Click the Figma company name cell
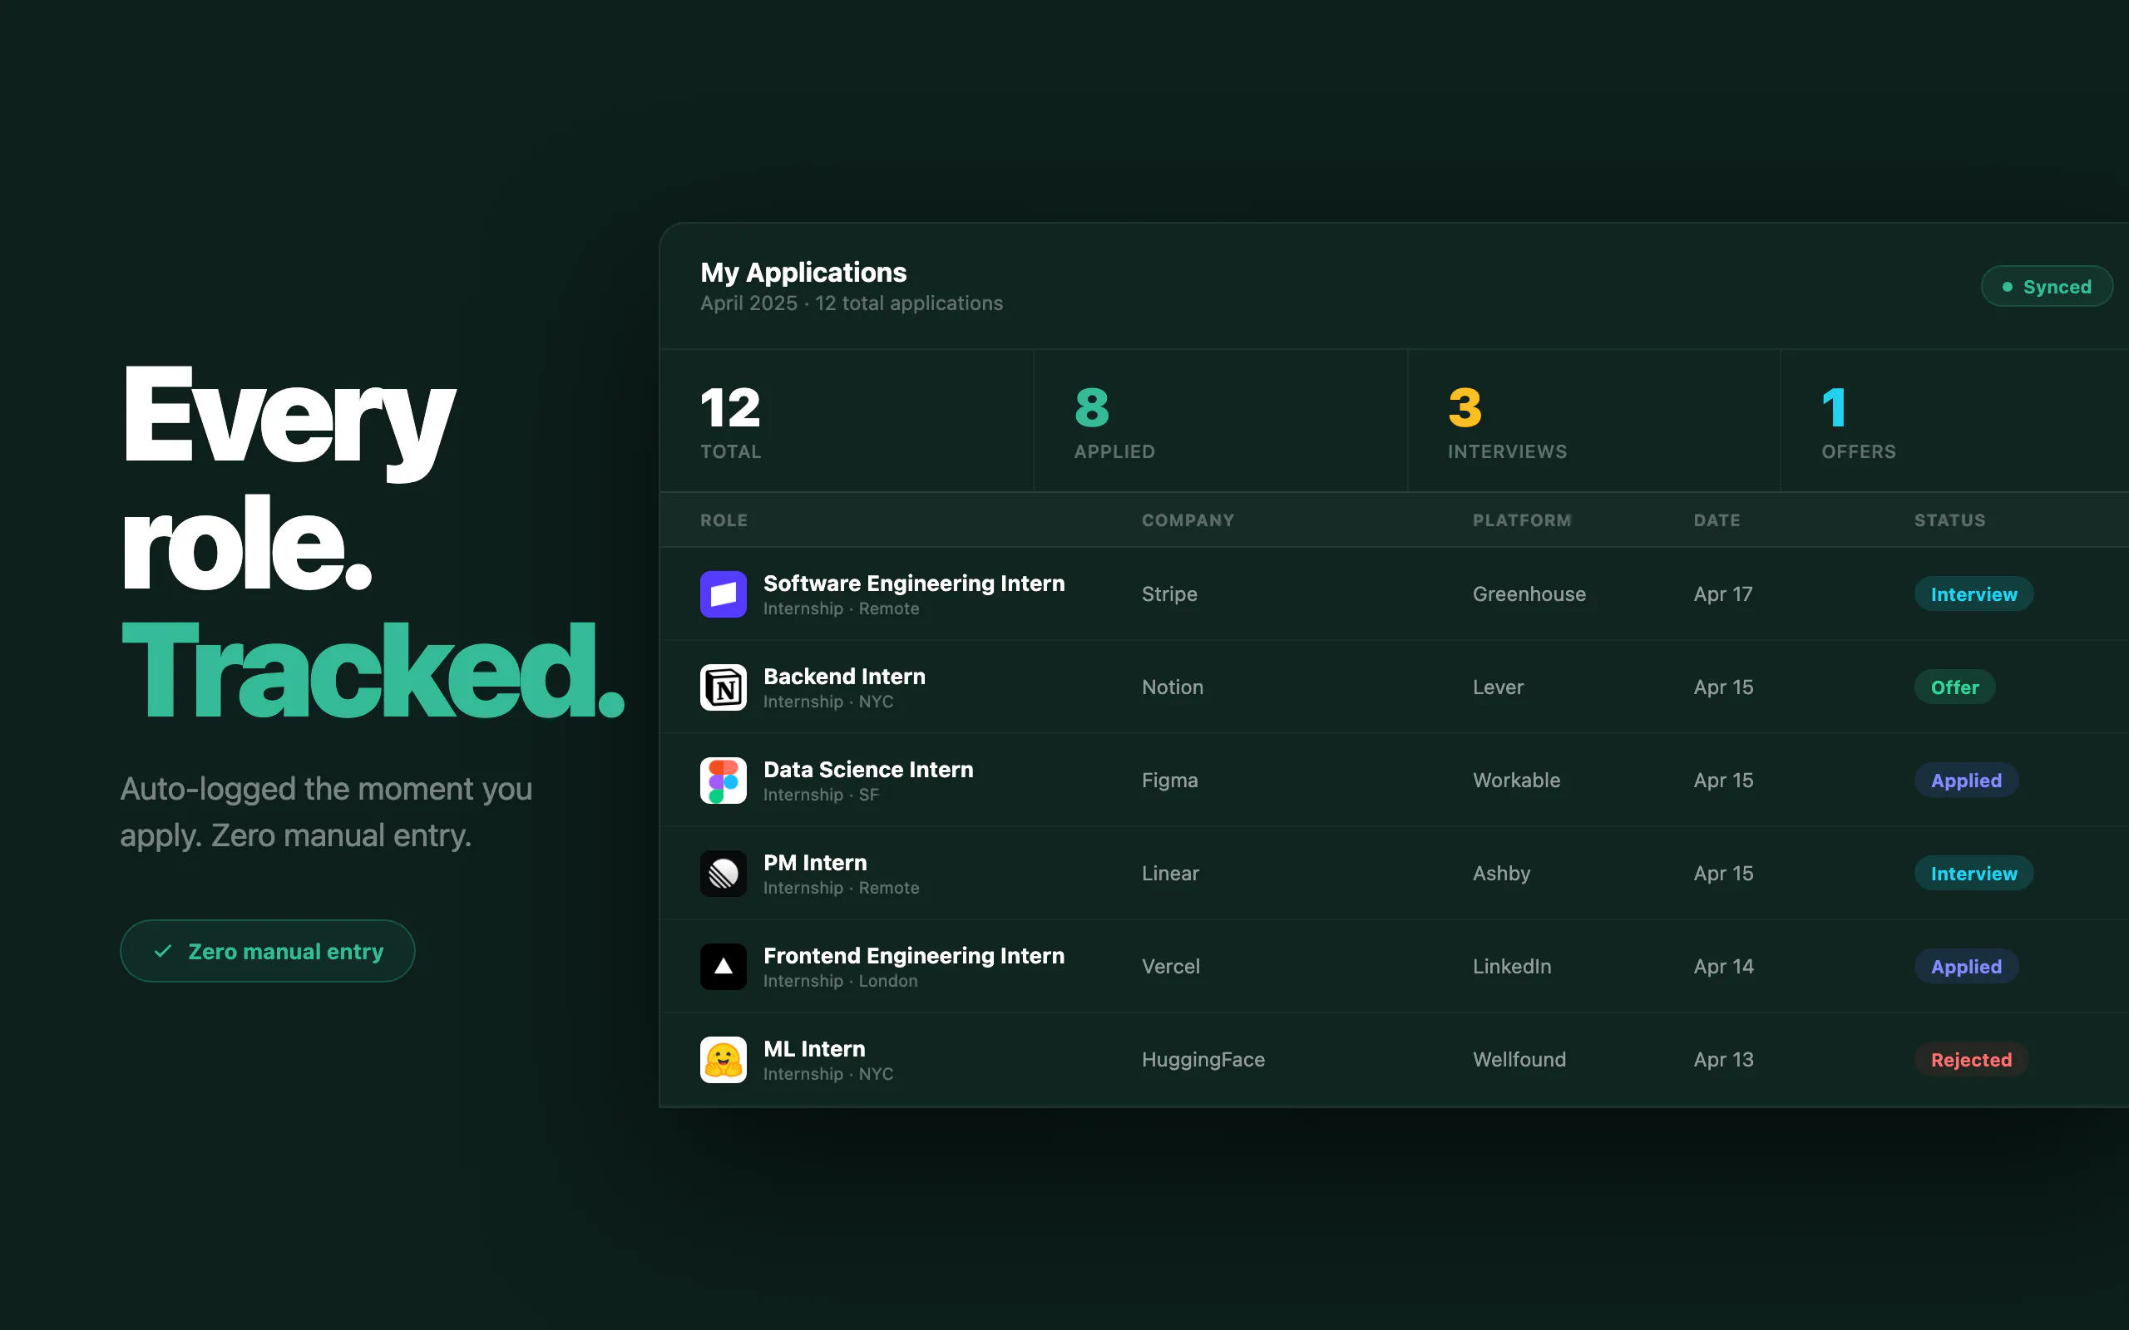 point(1169,781)
